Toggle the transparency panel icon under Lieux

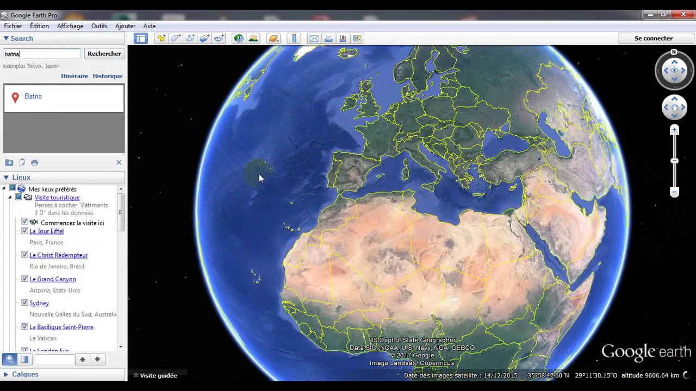[24, 360]
